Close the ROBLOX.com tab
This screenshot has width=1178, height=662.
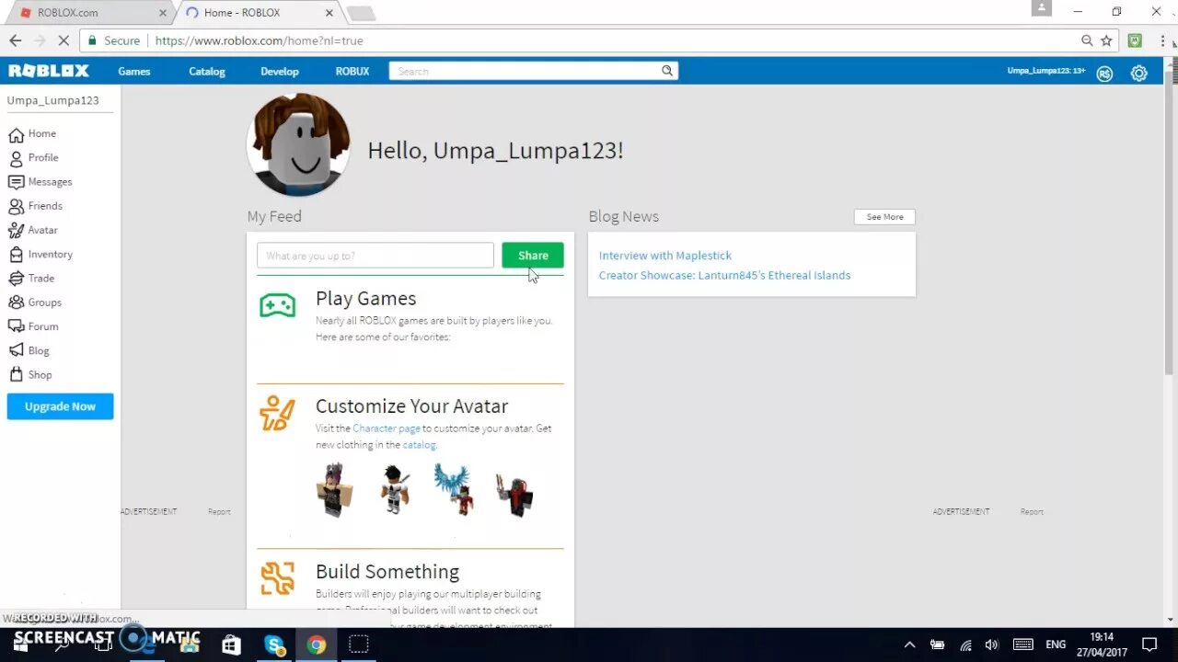pyautogui.click(x=163, y=13)
